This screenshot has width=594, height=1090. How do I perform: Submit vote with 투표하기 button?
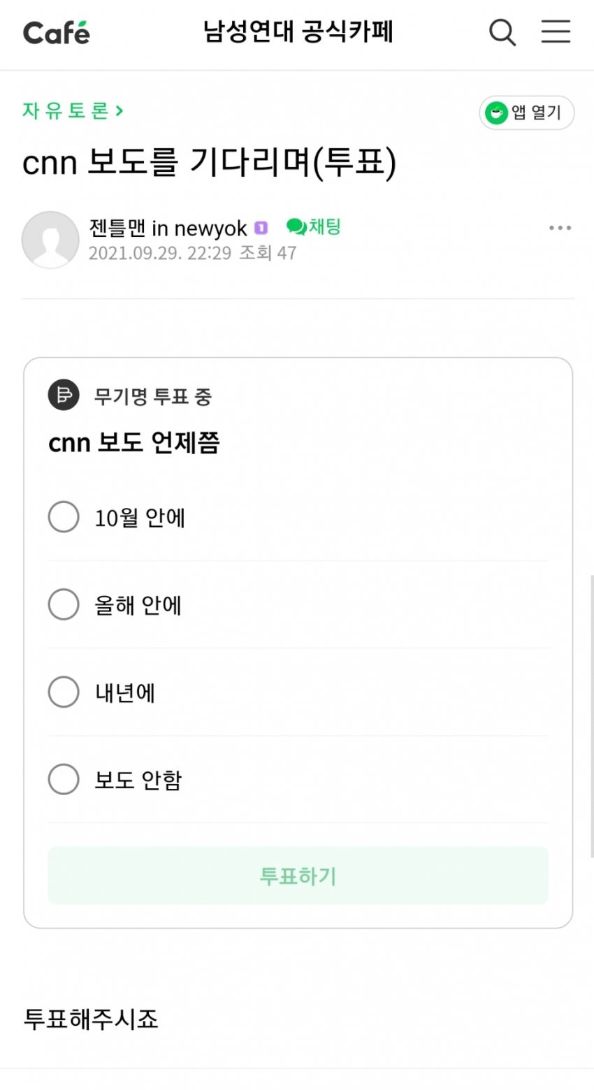click(x=298, y=875)
